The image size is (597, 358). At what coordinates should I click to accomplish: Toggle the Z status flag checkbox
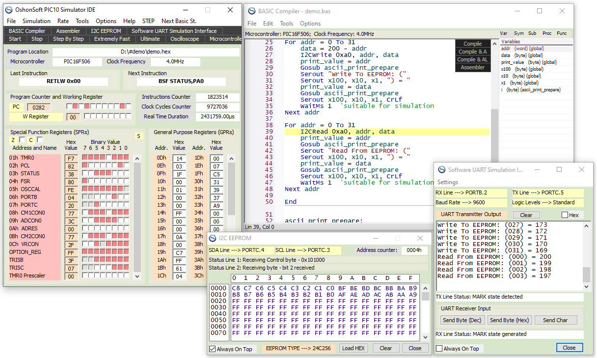(22, 140)
